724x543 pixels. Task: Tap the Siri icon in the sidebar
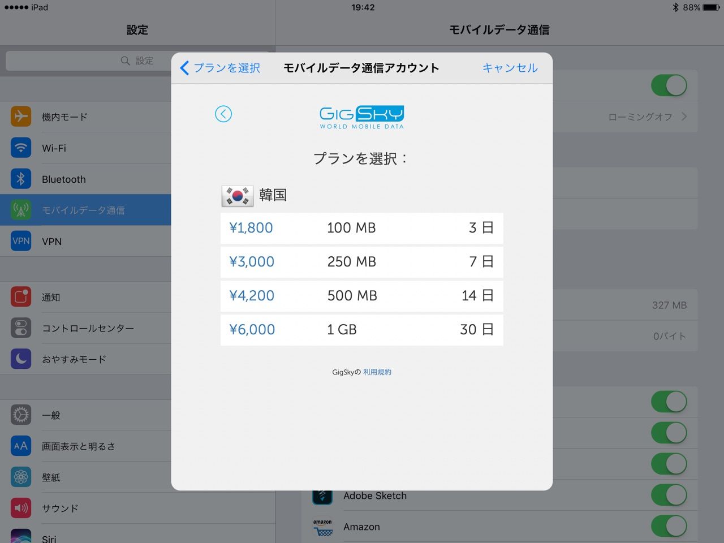pyautogui.click(x=21, y=536)
